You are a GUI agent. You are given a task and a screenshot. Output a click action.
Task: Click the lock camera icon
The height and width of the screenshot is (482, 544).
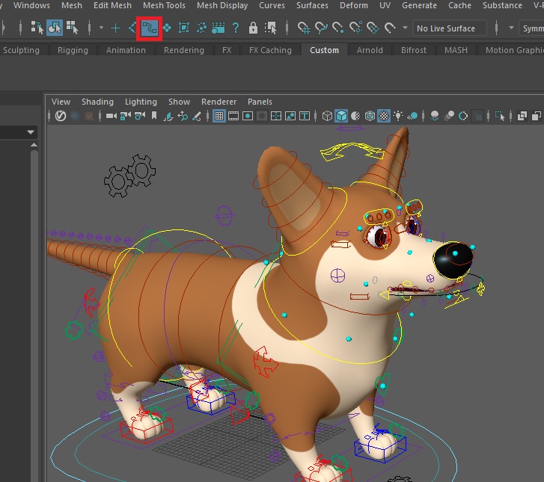[126, 116]
